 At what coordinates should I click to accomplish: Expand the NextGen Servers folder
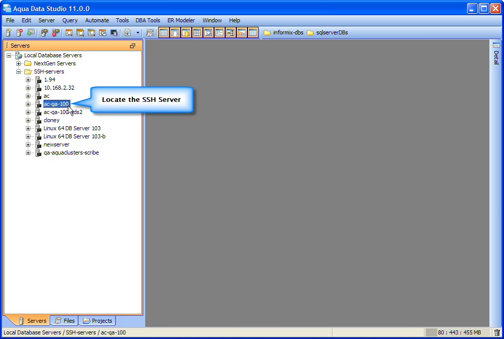[x=19, y=63]
